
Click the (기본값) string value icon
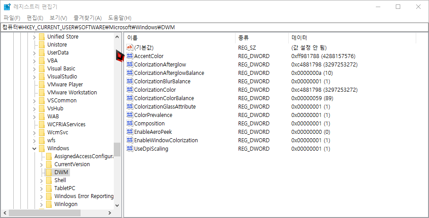130,47
